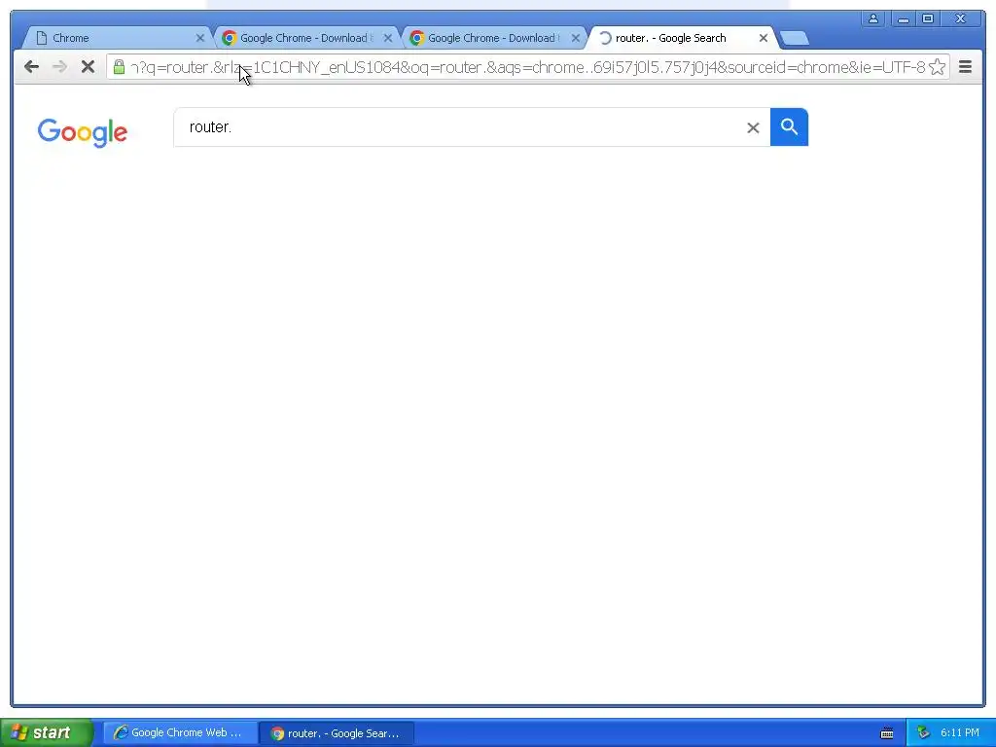Maximize the Chrome window
This screenshot has width=996, height=747.
[x=928, y=18]
